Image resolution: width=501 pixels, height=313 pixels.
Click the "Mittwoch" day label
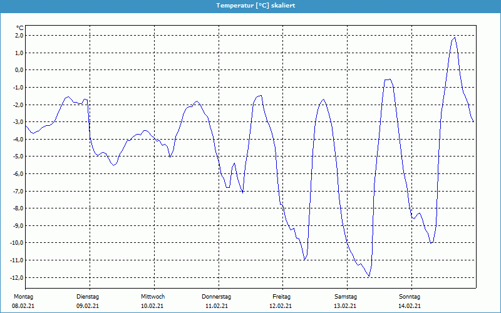(152, 297)
